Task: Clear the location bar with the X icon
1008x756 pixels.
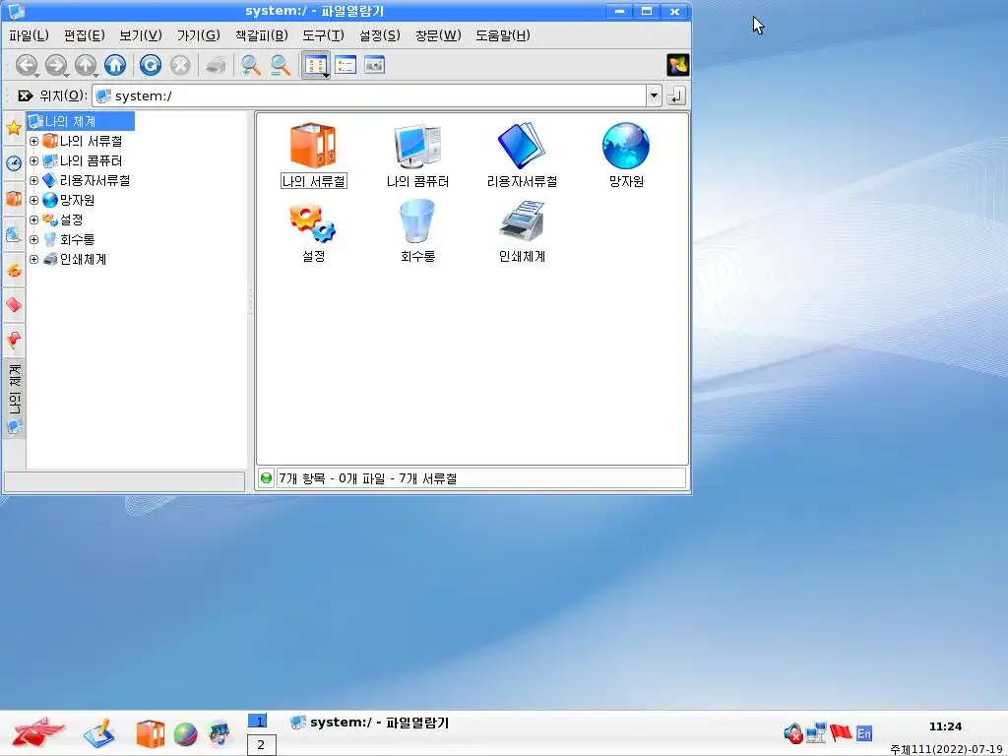Action: [x=25, y=95]
